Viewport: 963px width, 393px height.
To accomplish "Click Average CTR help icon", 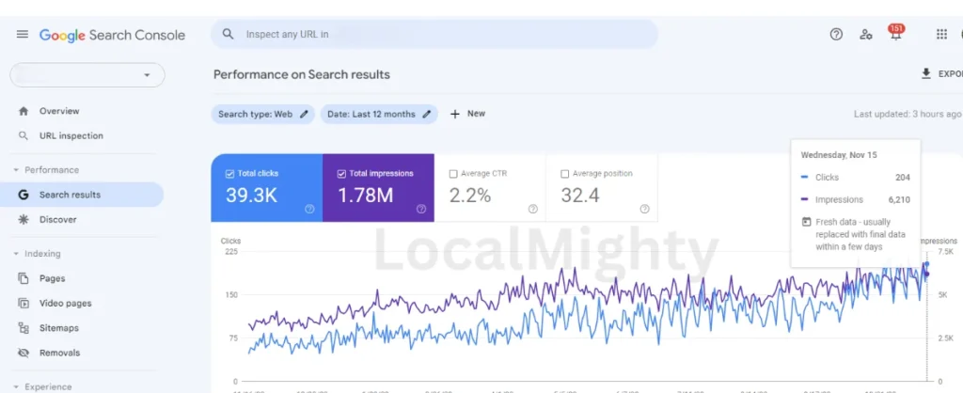I will click(533, 209).
